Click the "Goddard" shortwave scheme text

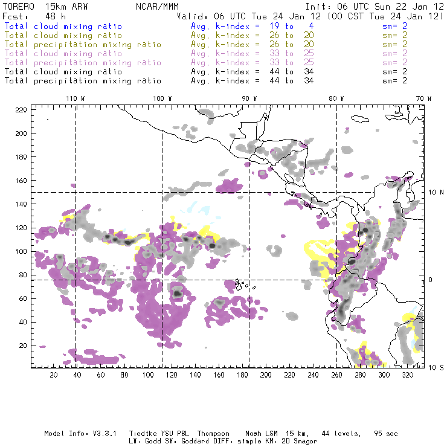195,442
